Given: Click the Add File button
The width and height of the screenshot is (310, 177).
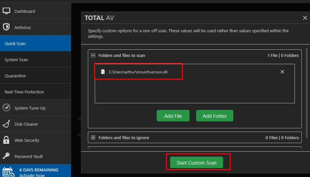Looking at the screenshot, I should pyautogui.click(x=173, y=116).
